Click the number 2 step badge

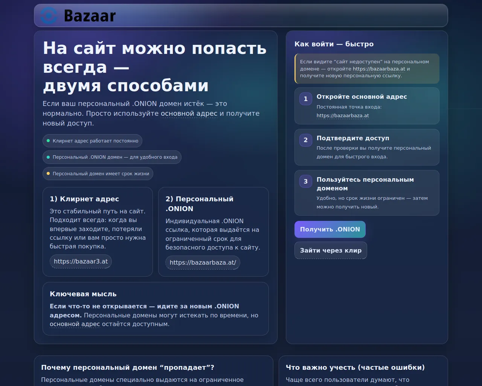(305, 140)
